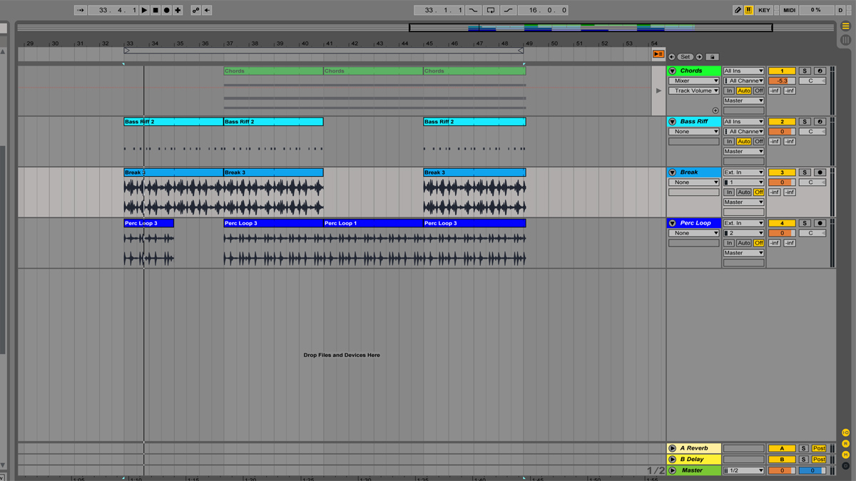
Task: Toggle the Mixer section M button
Action: click(x=846, y=455)
